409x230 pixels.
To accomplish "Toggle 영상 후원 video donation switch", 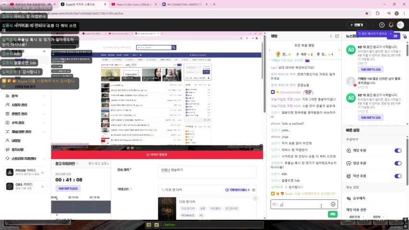I will 398,163.
